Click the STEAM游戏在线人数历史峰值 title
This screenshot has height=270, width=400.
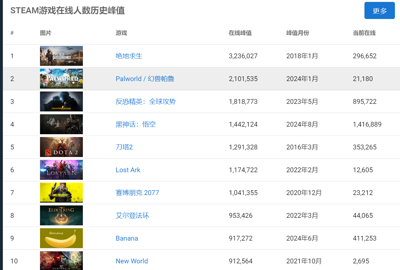point(67,10)
